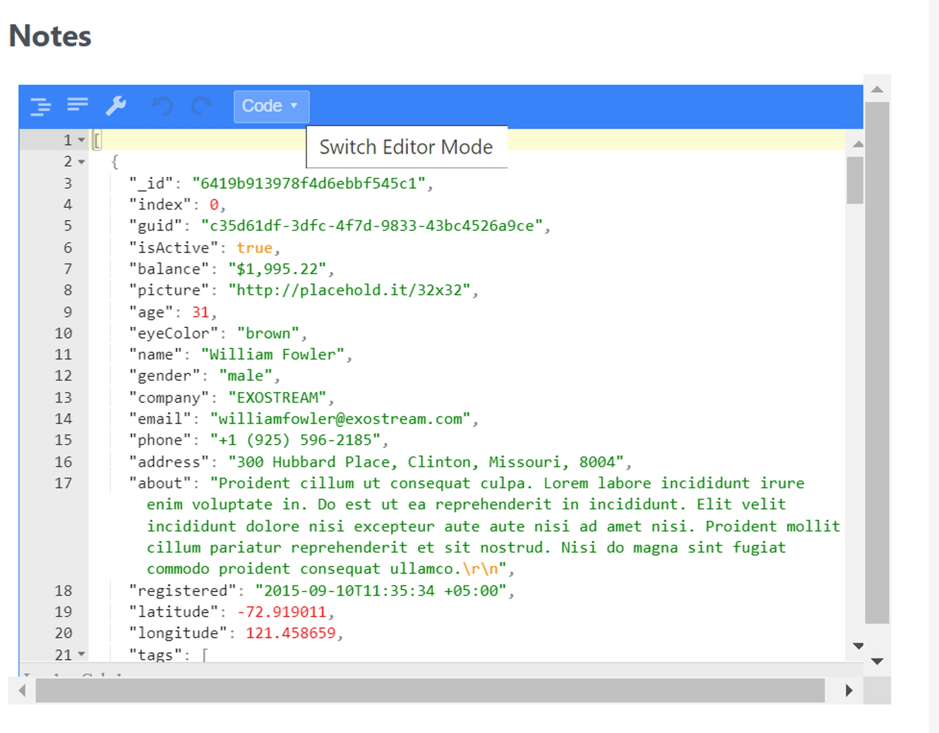Click the horizontal scrollbar right arrow
This screenshot has height=733, width=939.
click(x=849, y=690)
